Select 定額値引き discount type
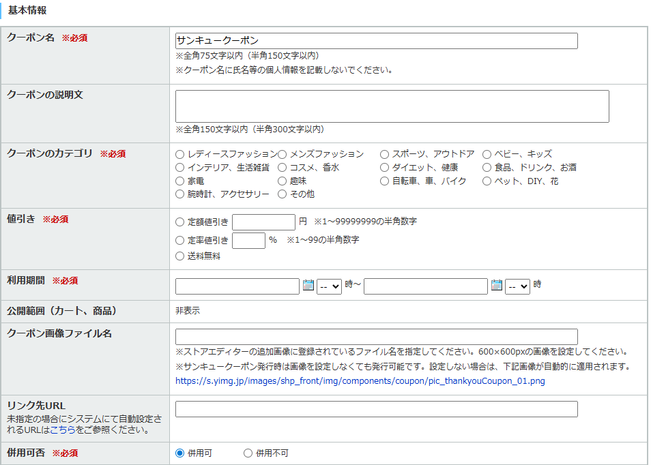Screen dimensions: 651x465 180,222
